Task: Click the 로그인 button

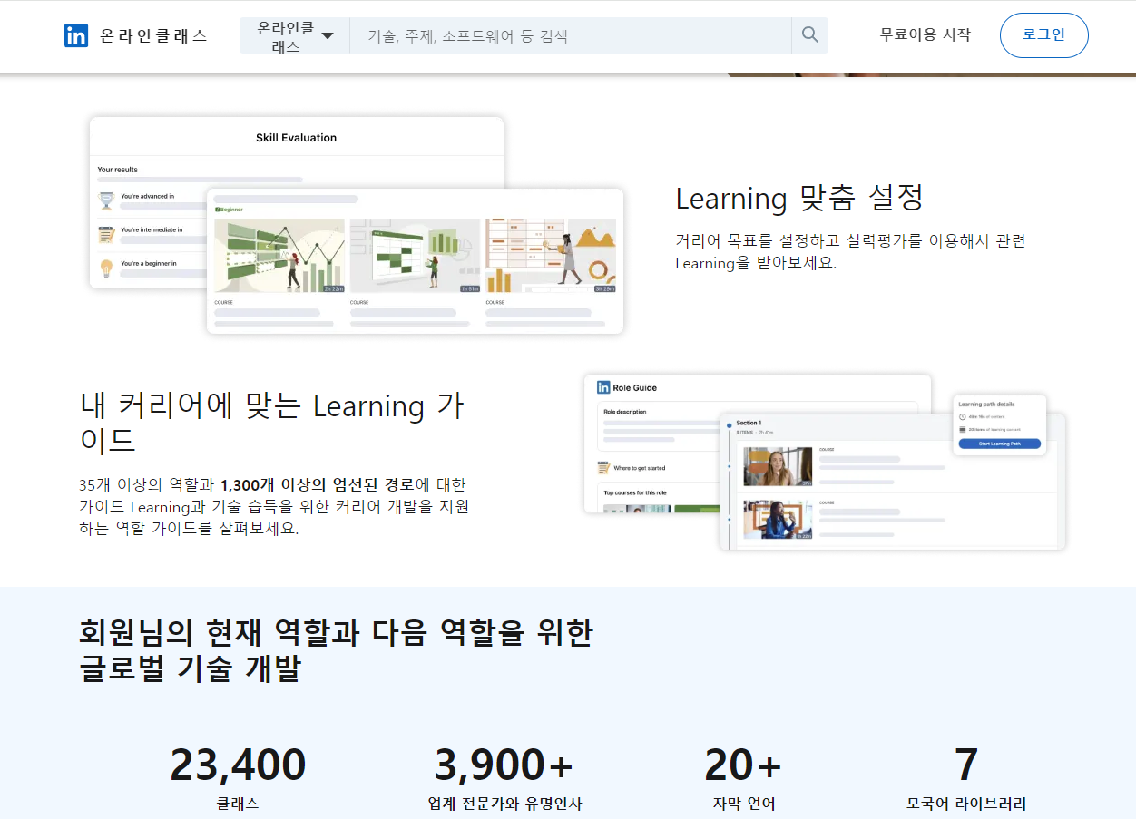Action: tap(1043, 35)
